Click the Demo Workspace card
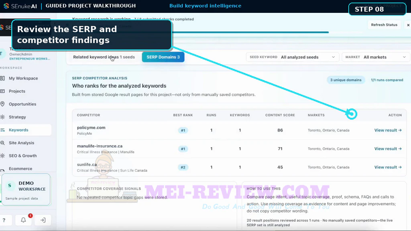 tap(26, 189)
